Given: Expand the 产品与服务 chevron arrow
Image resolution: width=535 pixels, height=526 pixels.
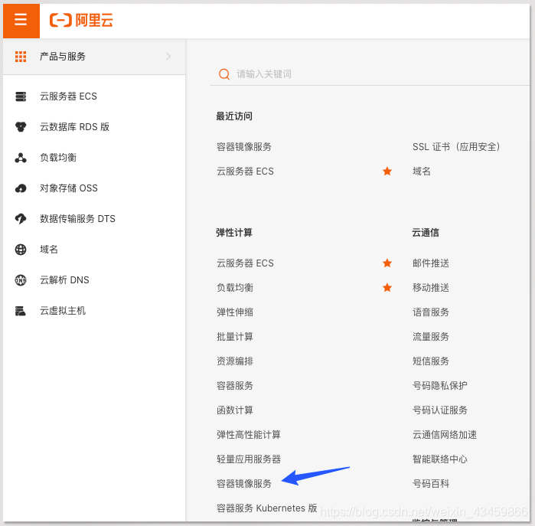Looking at the screenshot, I should 168,57.
